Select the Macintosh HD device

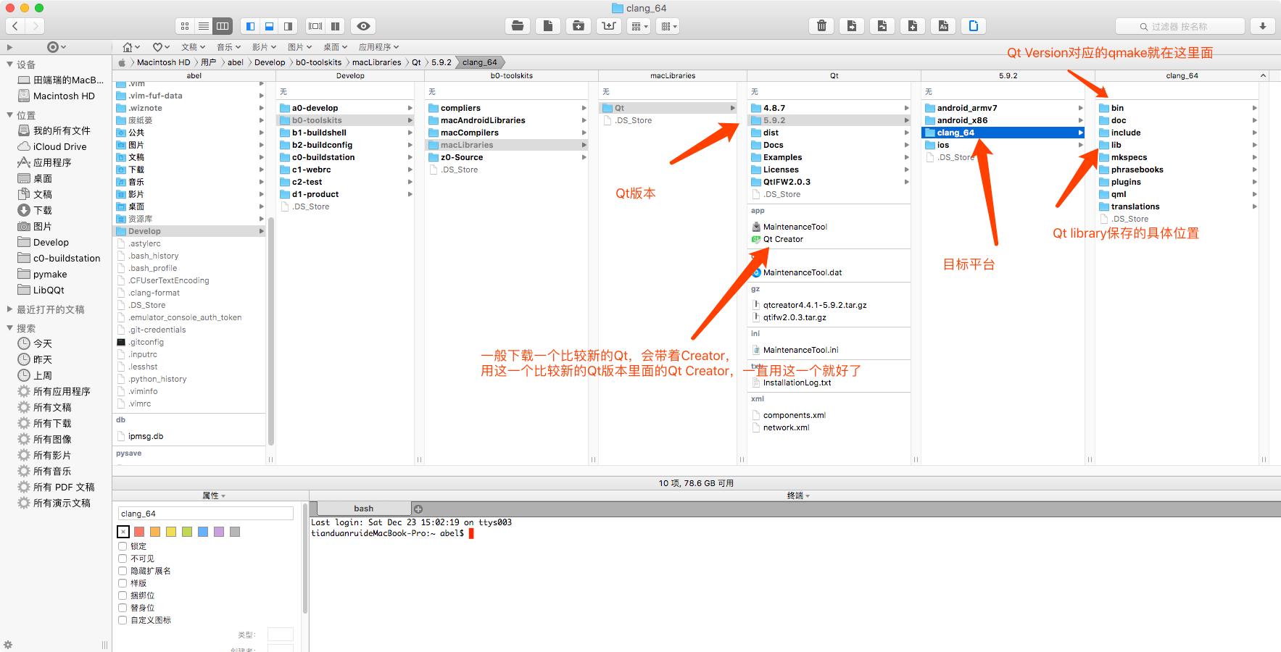(x=64, y=96)
